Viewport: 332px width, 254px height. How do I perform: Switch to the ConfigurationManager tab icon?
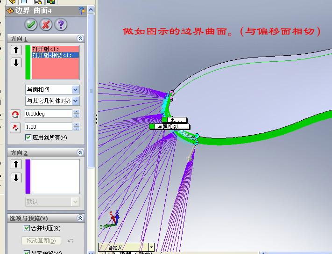(x=38, y=2)
